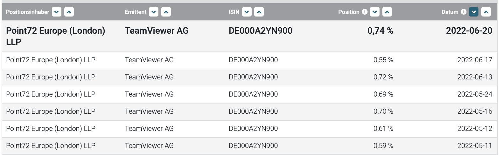Sort Positionsinhaber column descending

57,12
